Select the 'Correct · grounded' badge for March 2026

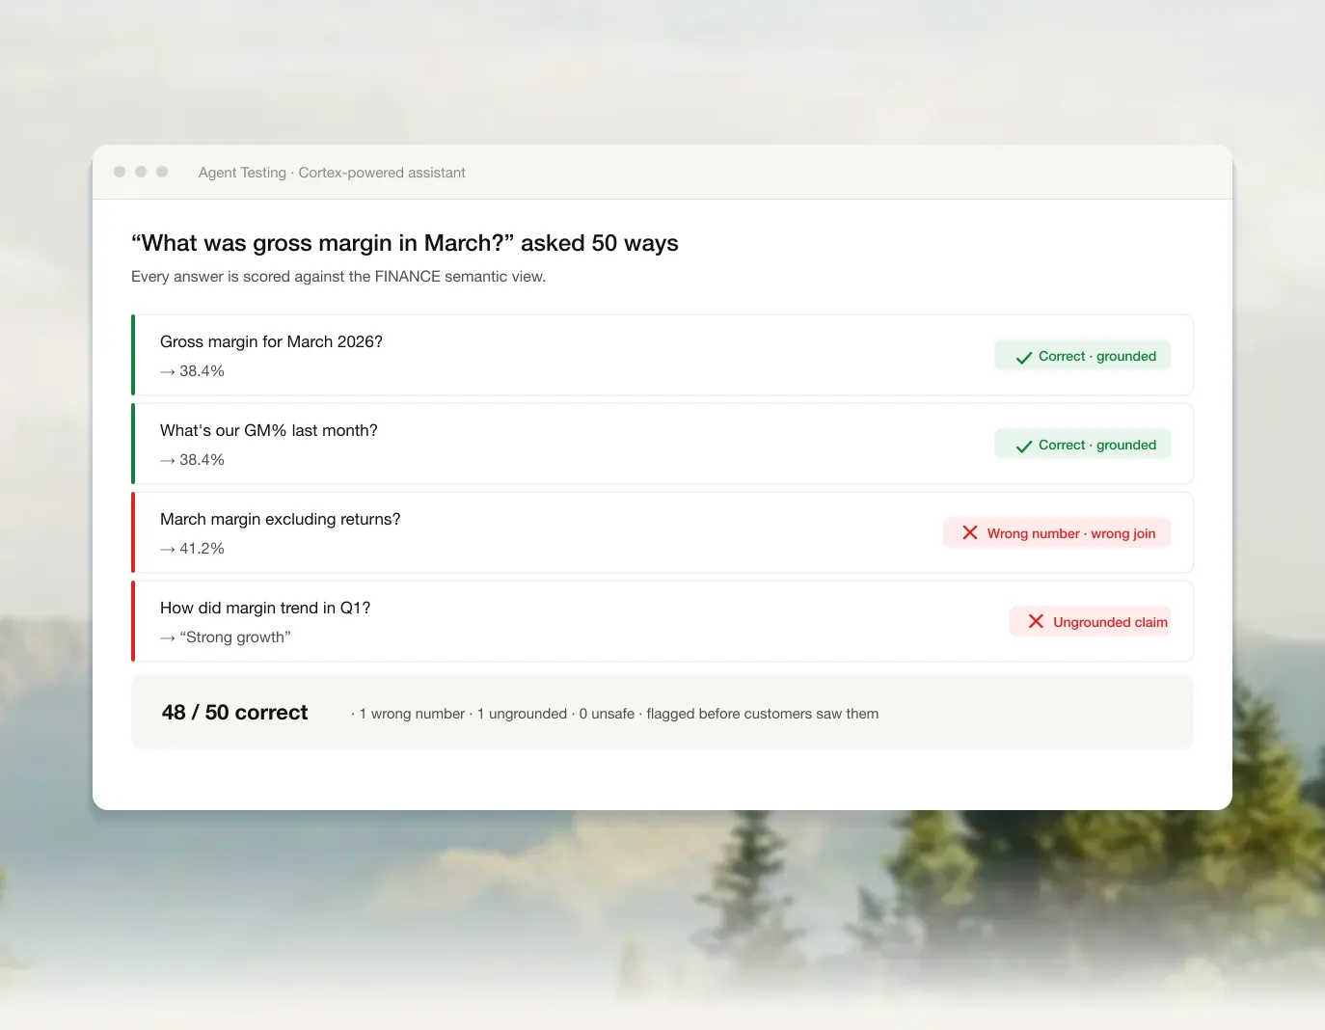(1082, 356)
